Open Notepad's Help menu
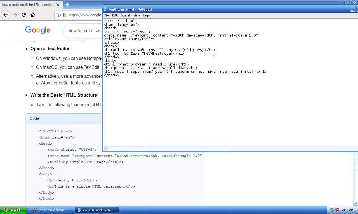The image size is (358, 214). click(146, 15)
